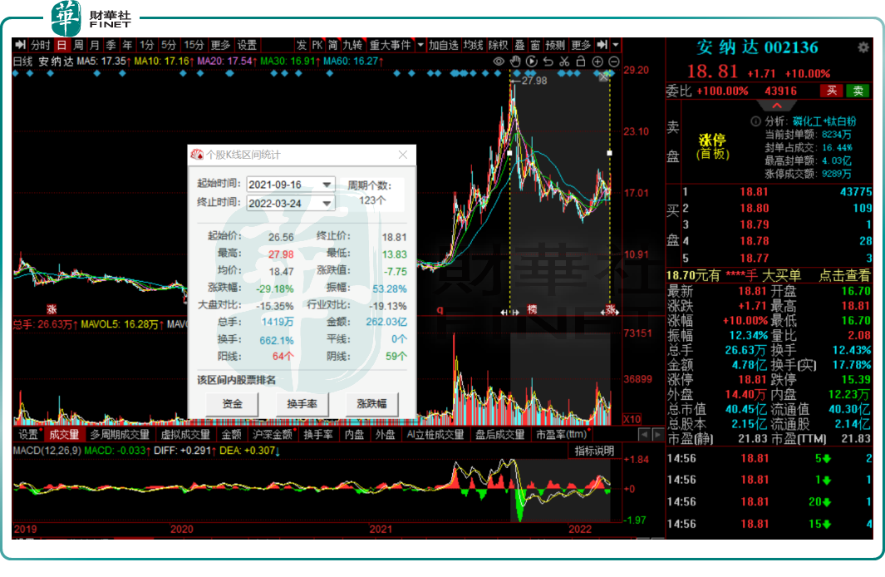Click the zoom out minus circle icon

coord(613,61)
